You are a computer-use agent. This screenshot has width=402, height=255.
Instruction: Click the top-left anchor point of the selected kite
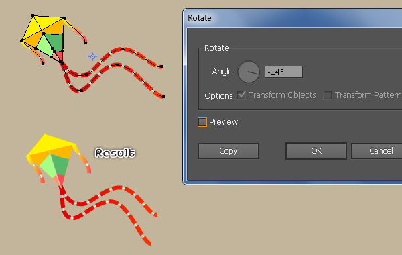click(33, 15)
